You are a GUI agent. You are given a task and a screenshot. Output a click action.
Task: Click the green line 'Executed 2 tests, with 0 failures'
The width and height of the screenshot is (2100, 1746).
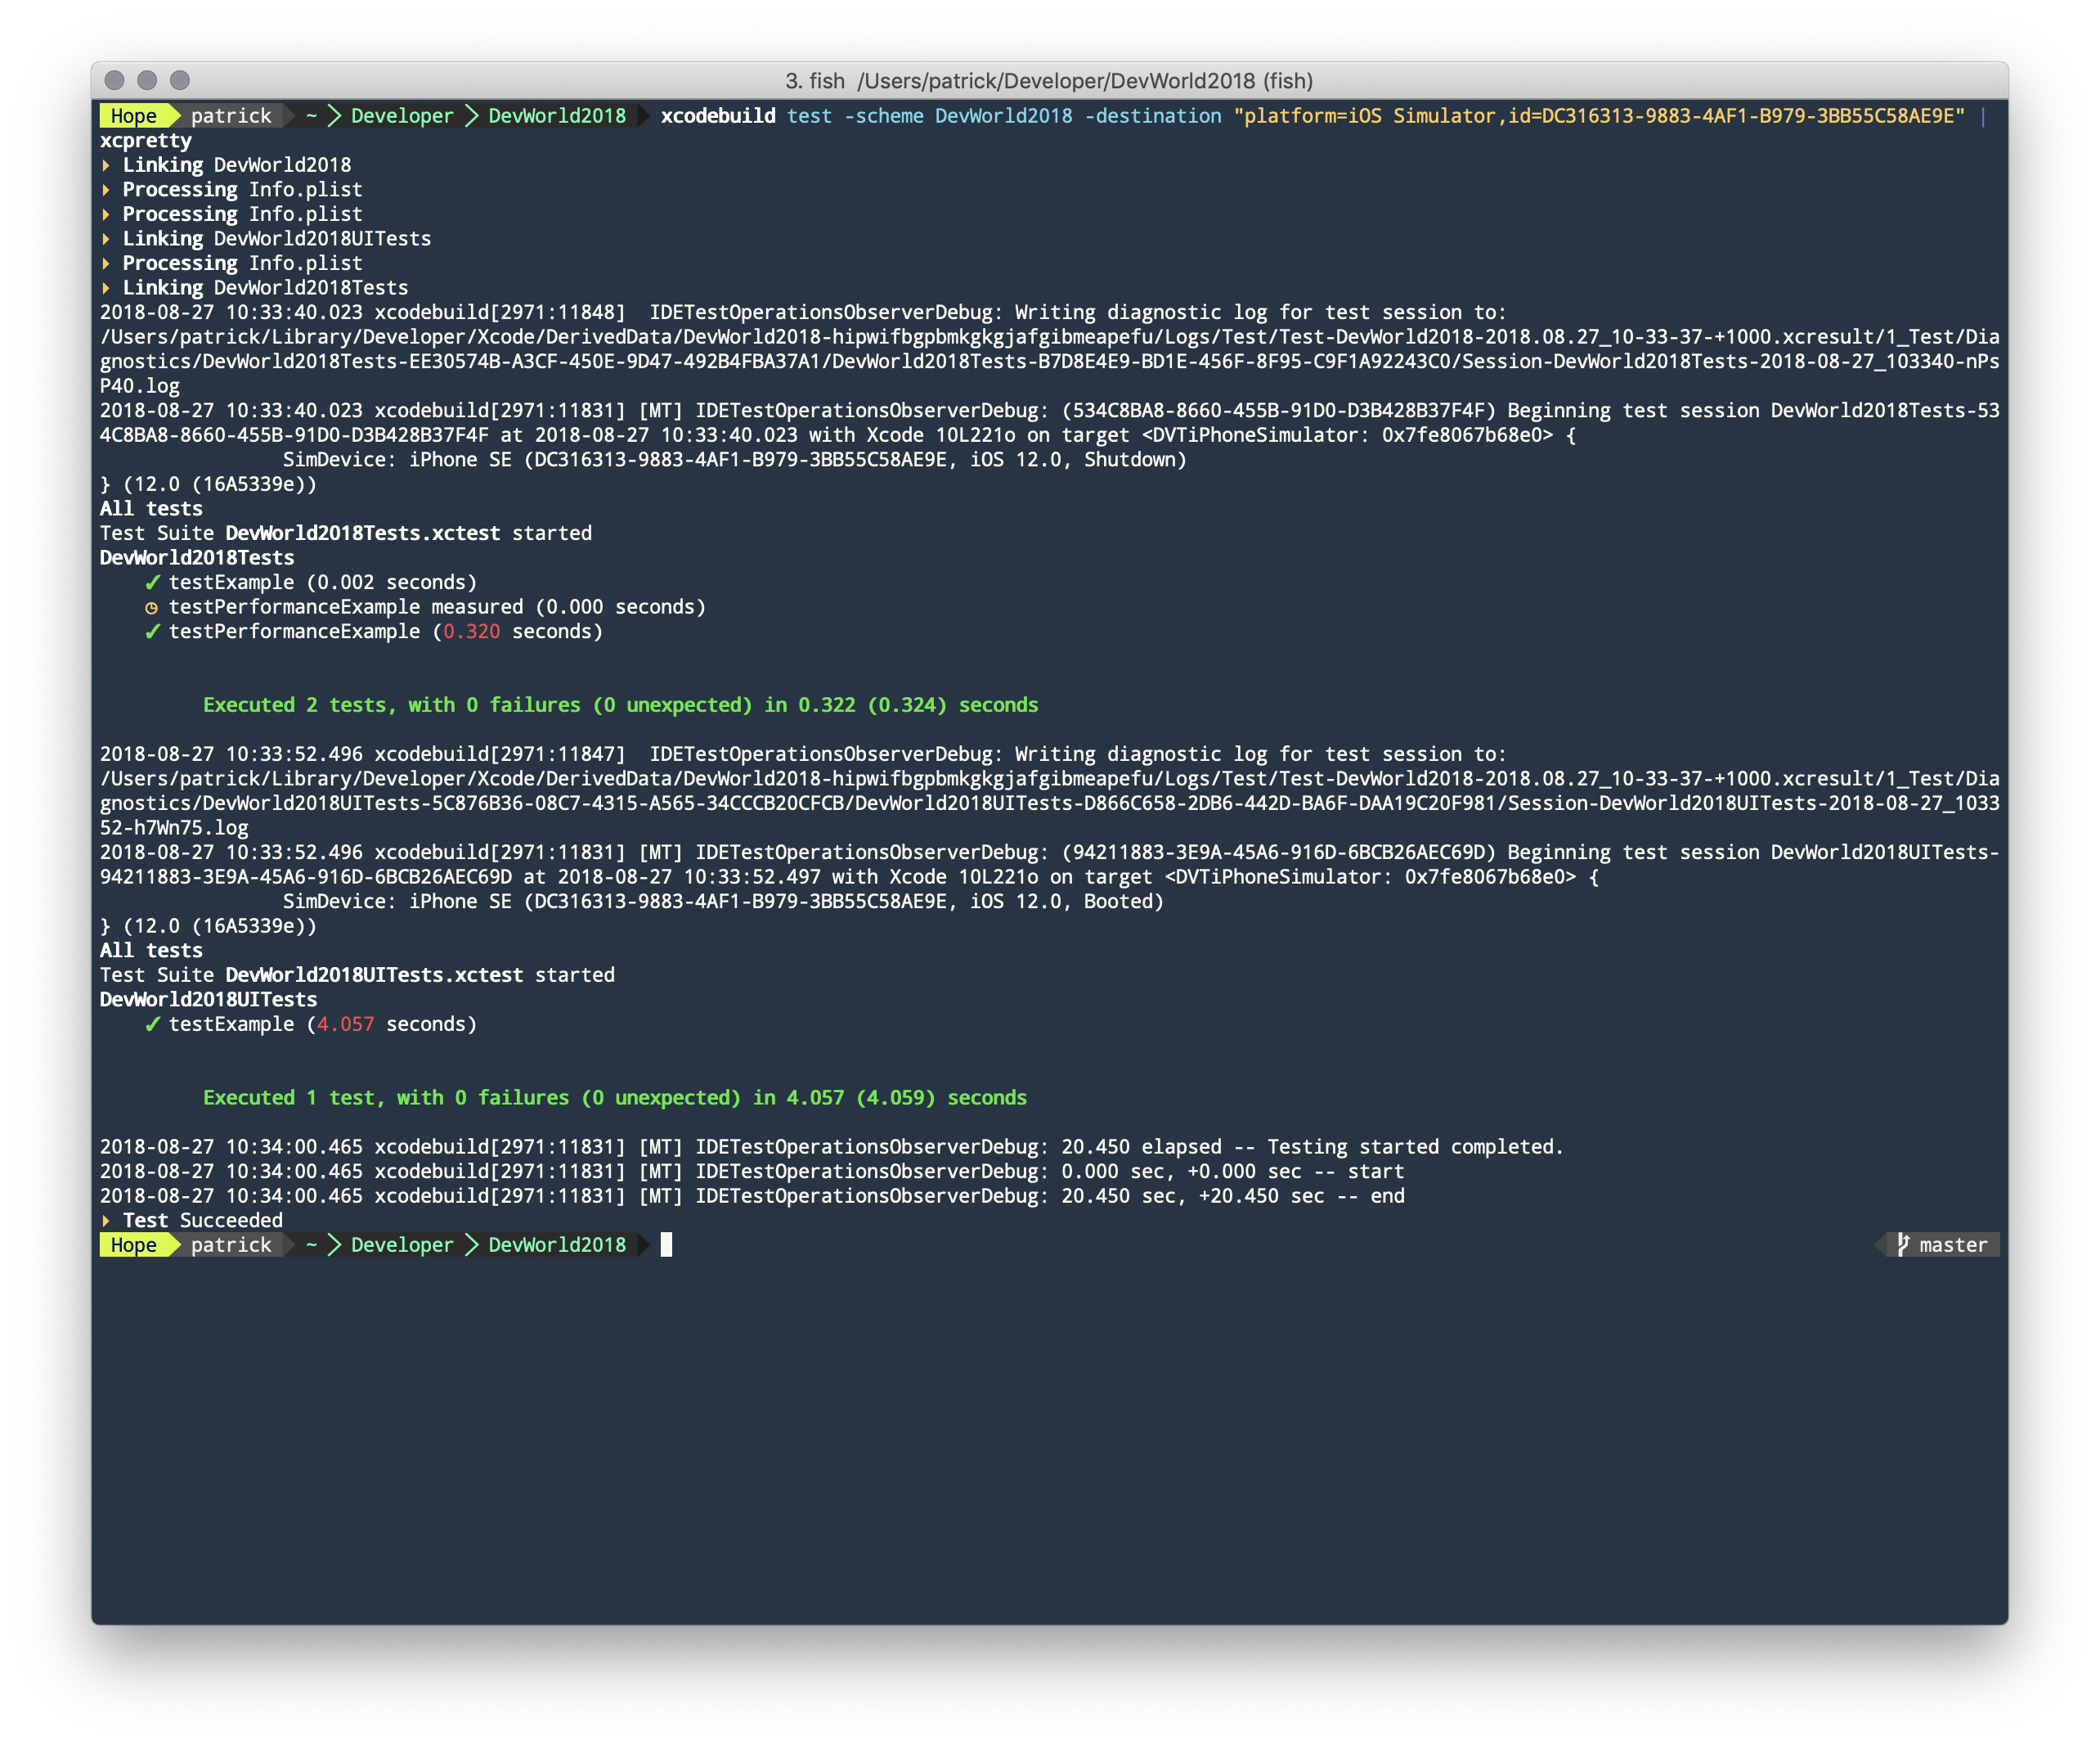click(x=621, y=705)
